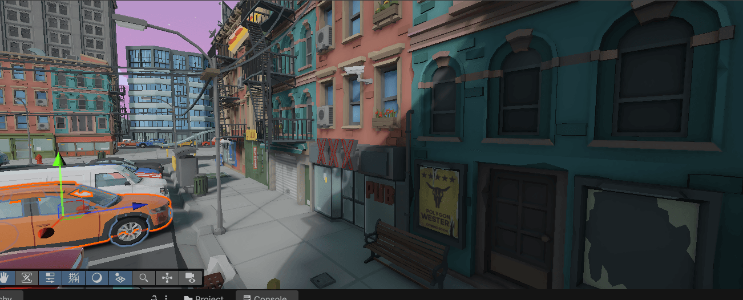The height and width of the screenshot is (300, 743).
Task: Toggle the grid lines snapping icon
Action: [x=73, y=278]
